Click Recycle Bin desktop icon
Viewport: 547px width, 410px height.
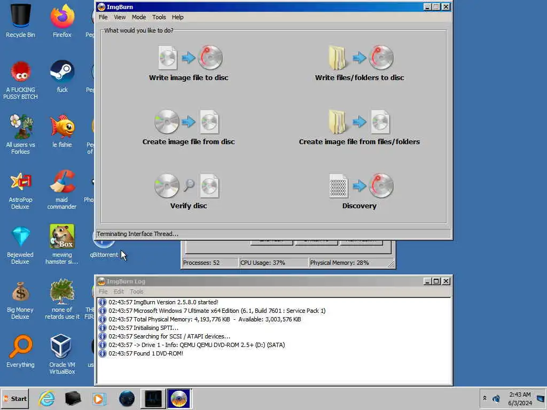(x=20, y=20)
